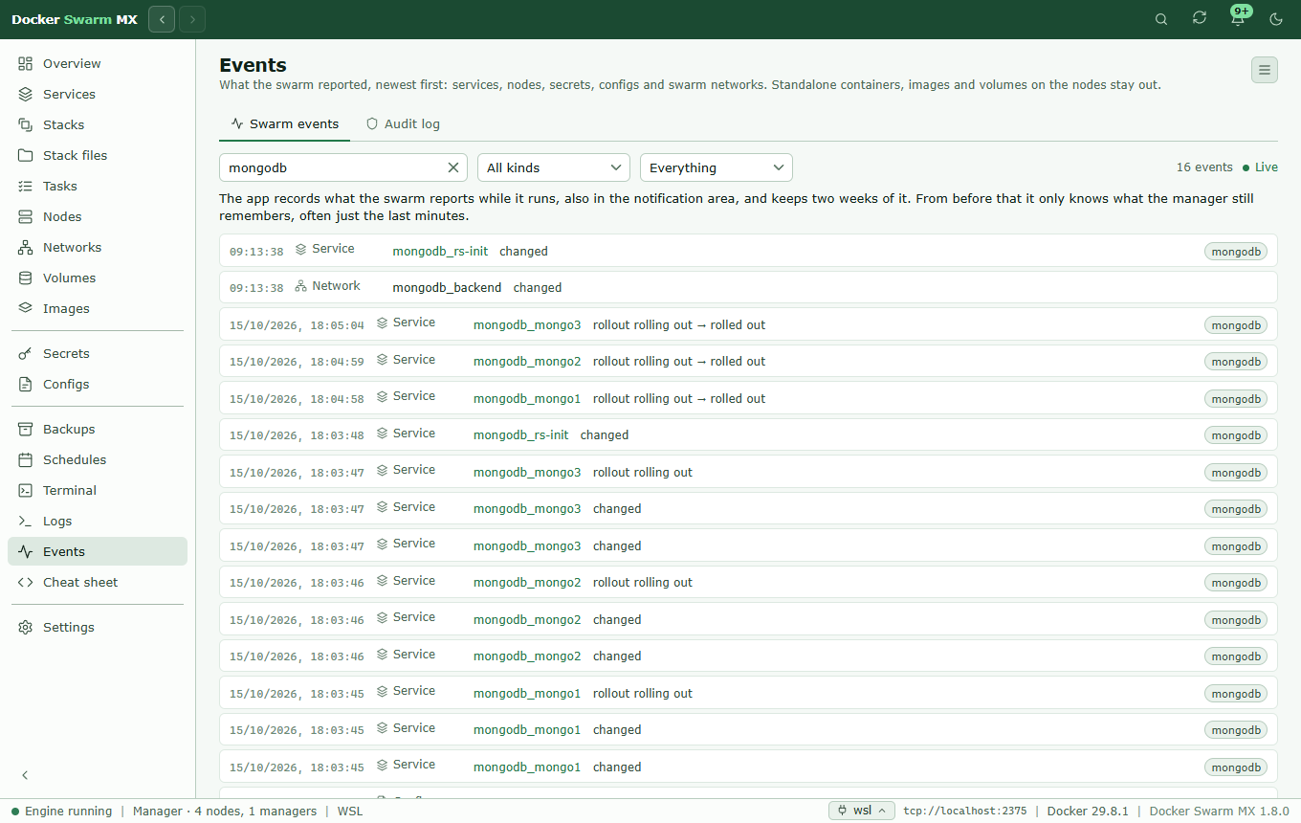Clear the mongodb search filter
The image size is (1301, 823).
coord(453,167)
